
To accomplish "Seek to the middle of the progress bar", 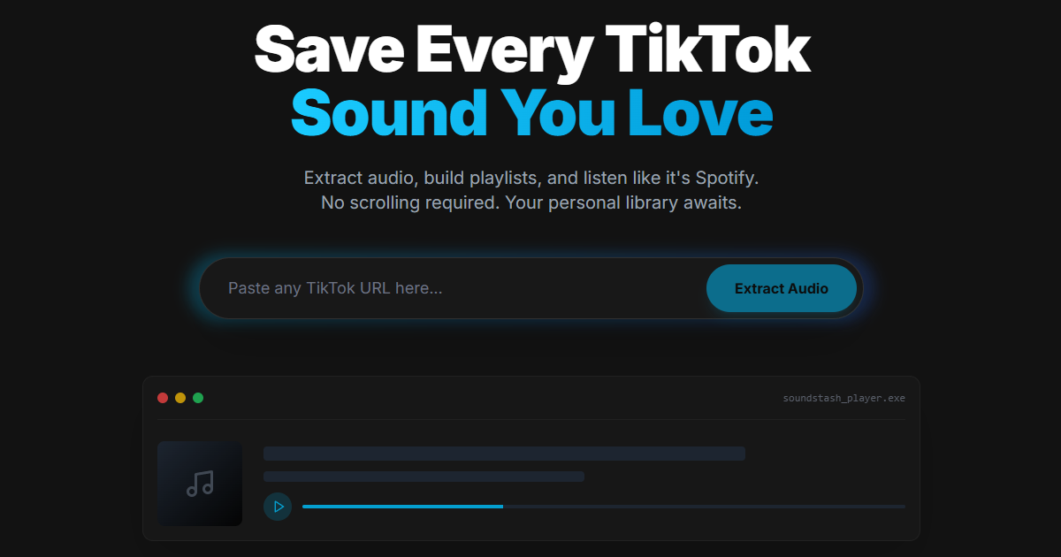I will click(604, 507).
